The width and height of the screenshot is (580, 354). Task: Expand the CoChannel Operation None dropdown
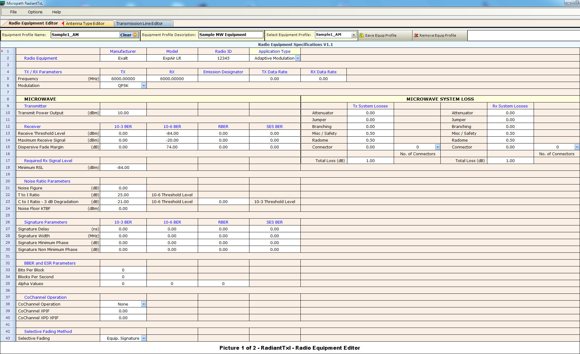coord(144,304)
